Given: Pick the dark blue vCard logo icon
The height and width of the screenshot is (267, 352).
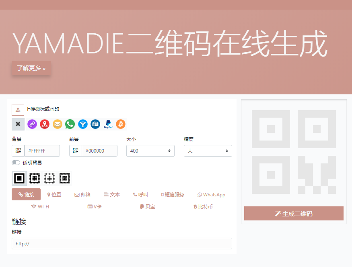Looking at the screenshot, I should coord(95,124).
